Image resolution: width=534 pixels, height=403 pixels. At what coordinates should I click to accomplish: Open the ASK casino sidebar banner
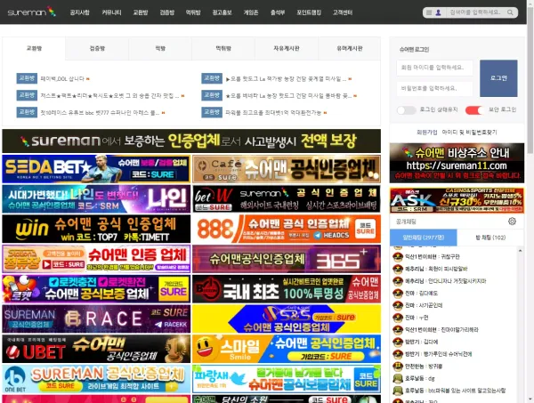click(457, 200)
